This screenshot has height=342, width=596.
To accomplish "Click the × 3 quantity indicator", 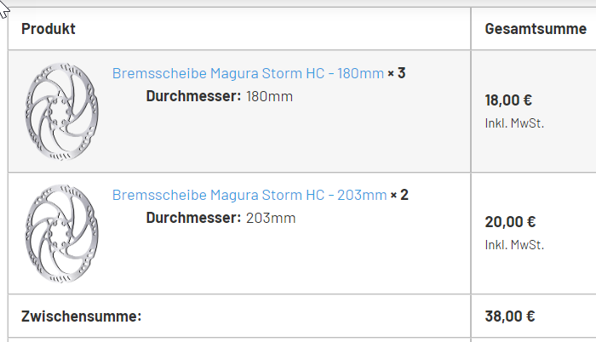I will click(397, 73).
